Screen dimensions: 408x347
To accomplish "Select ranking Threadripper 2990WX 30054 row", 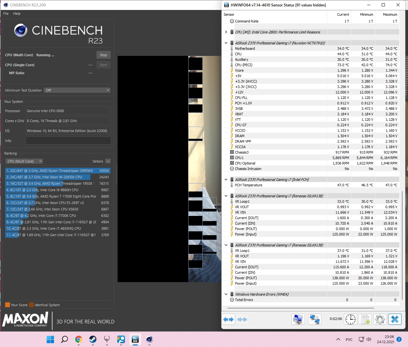I will (x=58, y=171).
